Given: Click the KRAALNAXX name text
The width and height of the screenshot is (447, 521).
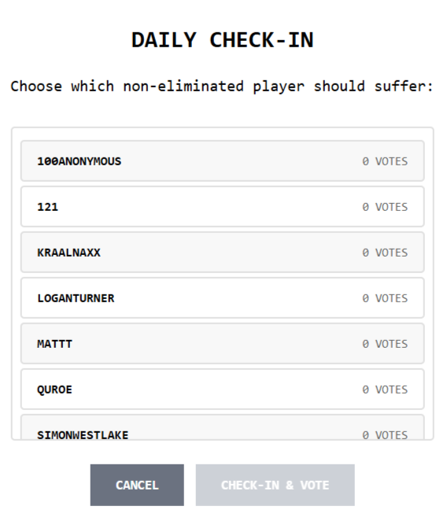Looking at the screenshot, I should click(x=68, y=253).
